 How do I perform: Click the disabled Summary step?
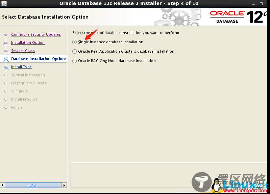pos(20,91)
